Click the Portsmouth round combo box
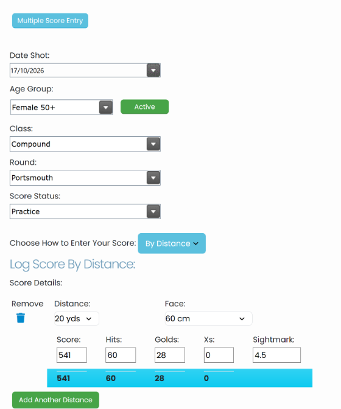This screenshot has height=409, width=341. (85, 178)
